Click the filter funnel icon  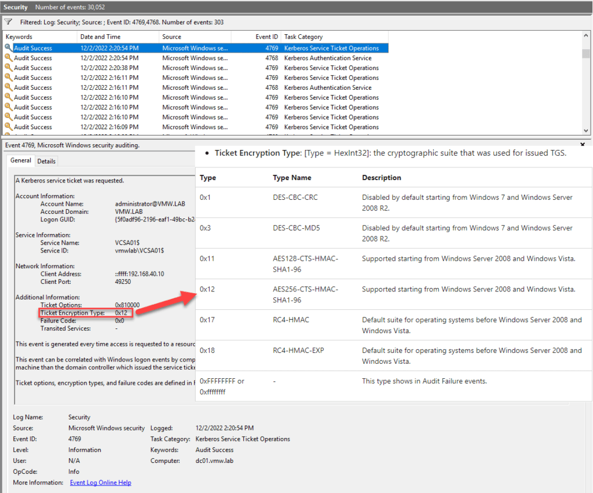pyautogui.click(x=8, y=22)
